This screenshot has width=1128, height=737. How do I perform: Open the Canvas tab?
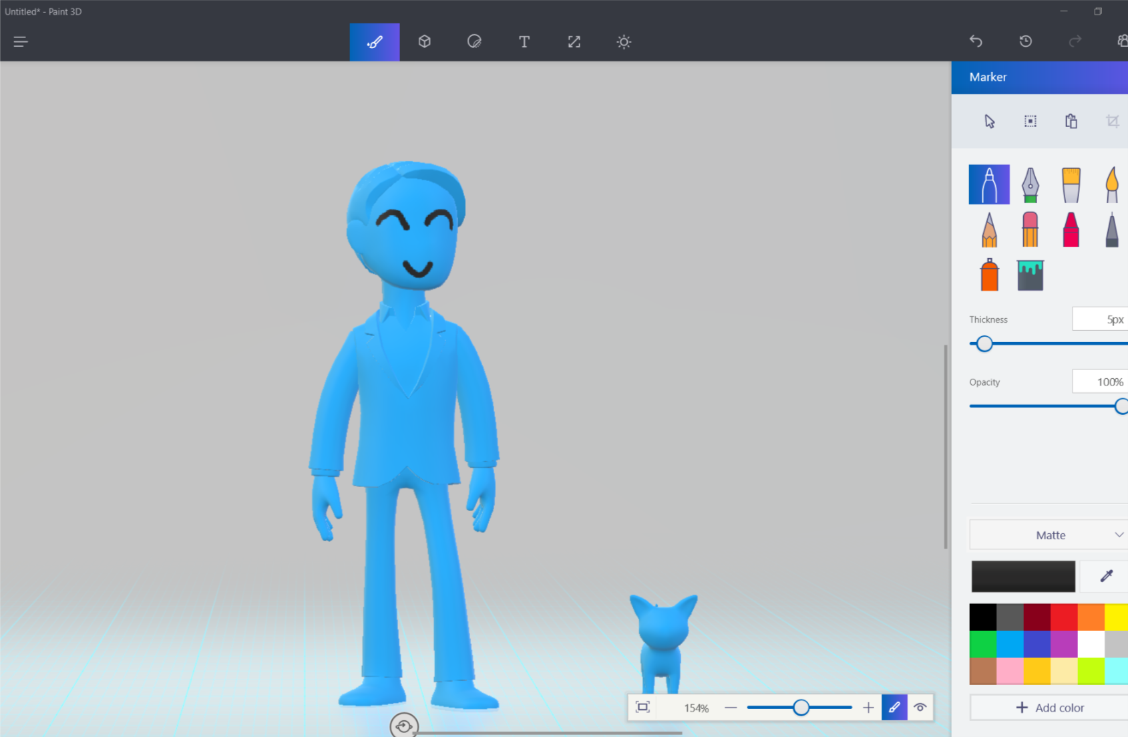click(x=574, y=42)
